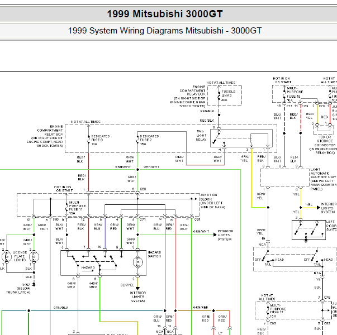Screen dimensions: 337x335
Task: Click the lamp symbol inside the hazard switch
Action: 138,262
